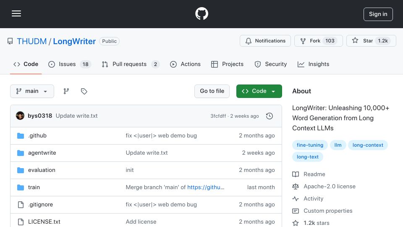The height and width of the screenshot is (227, 403).
Task: Open the https://githu... link in train row
Action: click(x=206, y=187)
